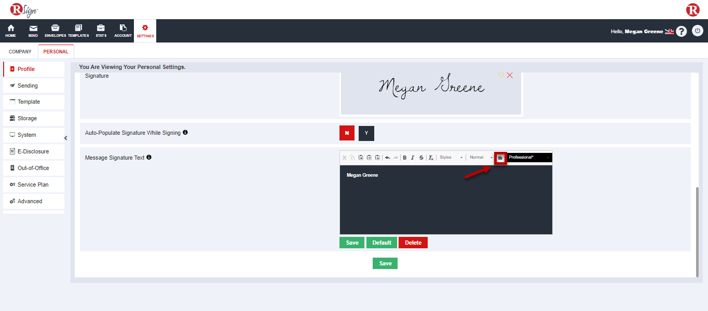Viewport: 708px width, 311px height.
Task: Collapse the left sidebar with arrow
Action: 66,138
